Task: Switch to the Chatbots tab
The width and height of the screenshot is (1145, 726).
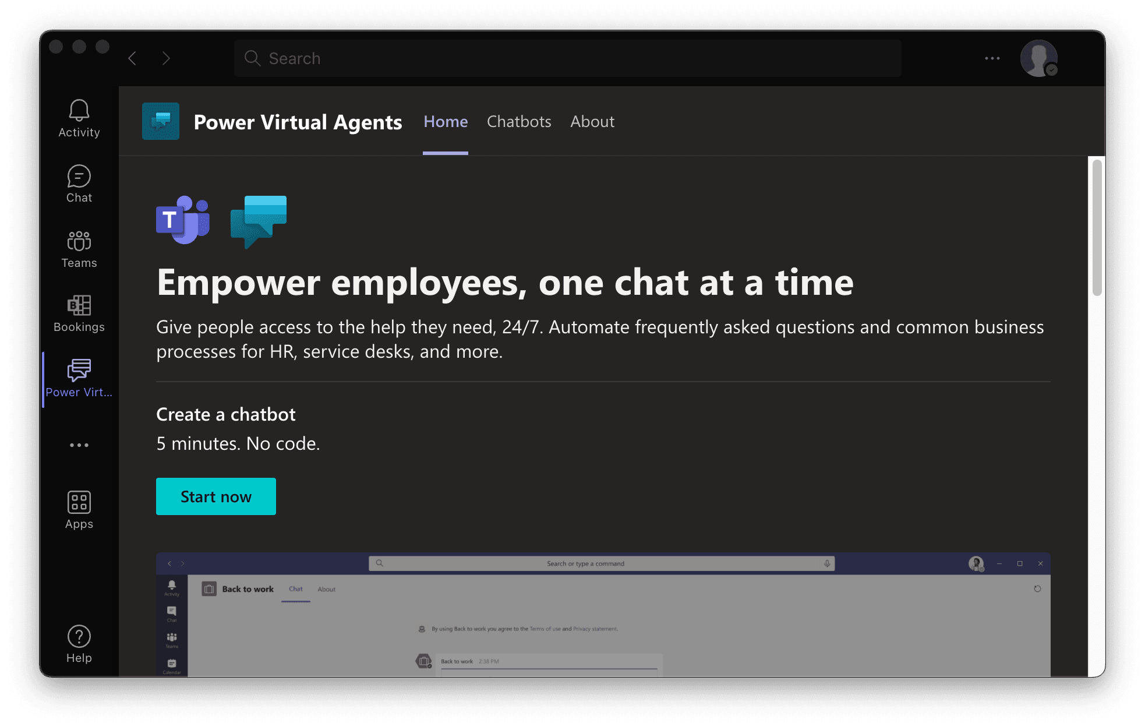Action: coord(519,121)
